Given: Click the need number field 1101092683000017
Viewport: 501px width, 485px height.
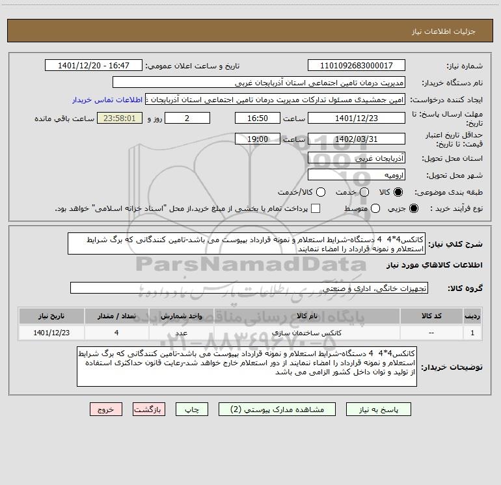Looking at the screenshot, I should pos(357,65).
